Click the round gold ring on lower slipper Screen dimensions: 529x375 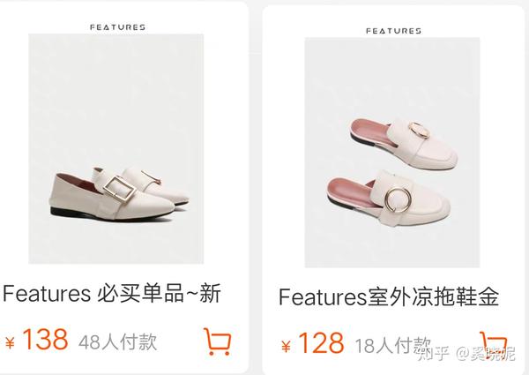[x=398, y=199]
